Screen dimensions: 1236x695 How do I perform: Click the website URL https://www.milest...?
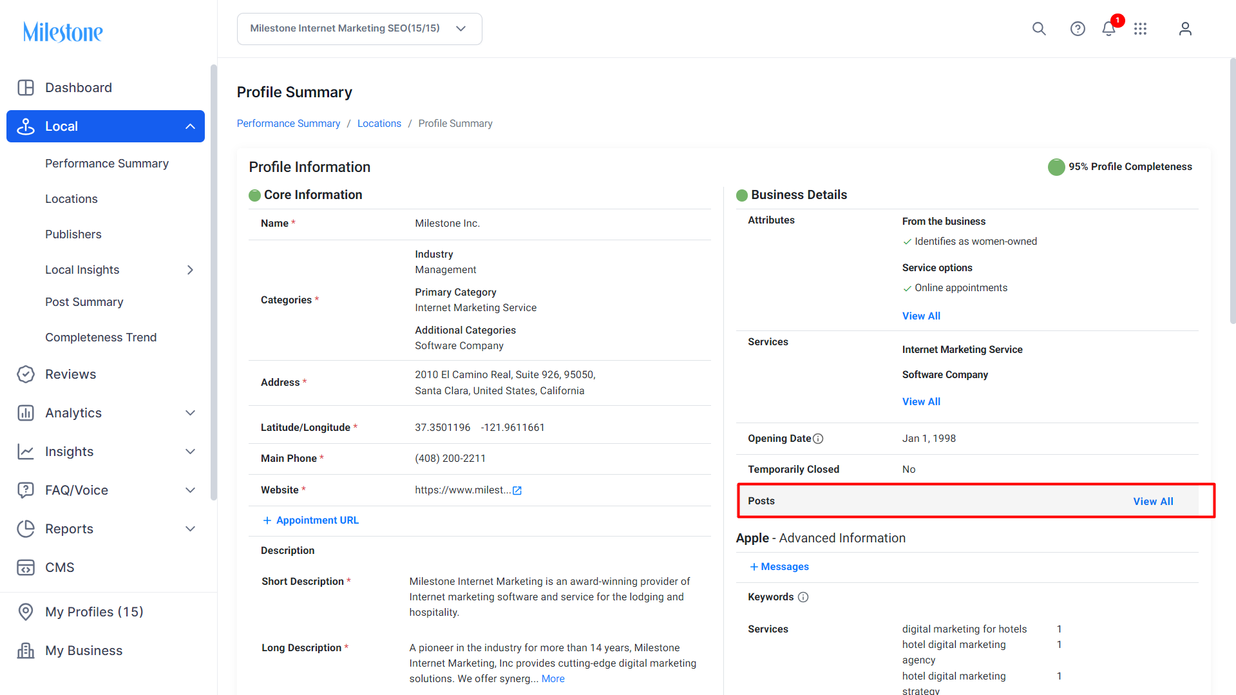click(x=462, y=490)
